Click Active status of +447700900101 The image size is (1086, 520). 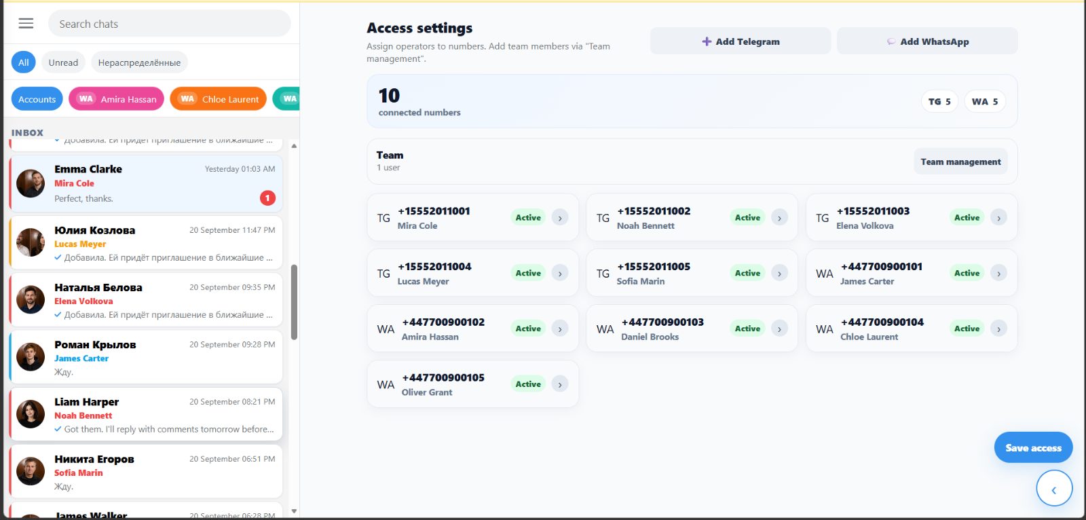(x=967, y=274)
